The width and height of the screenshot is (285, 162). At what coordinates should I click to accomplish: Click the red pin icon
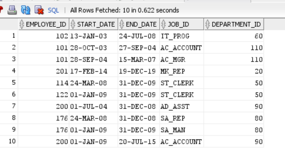(x=1, y=10)
